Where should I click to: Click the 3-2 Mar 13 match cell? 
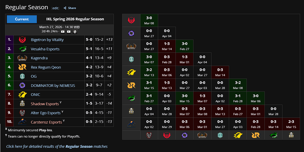click(x=149, y=72)
